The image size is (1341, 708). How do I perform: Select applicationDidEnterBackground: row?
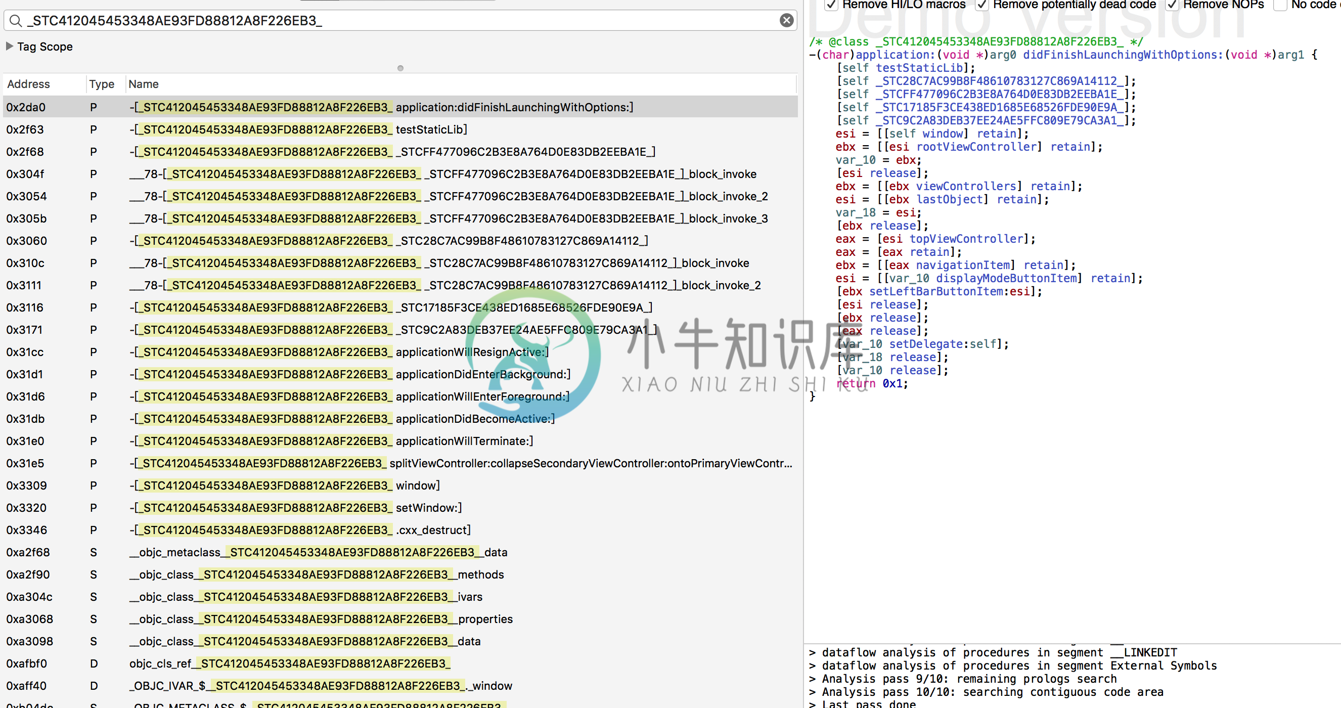click(400, 374)
